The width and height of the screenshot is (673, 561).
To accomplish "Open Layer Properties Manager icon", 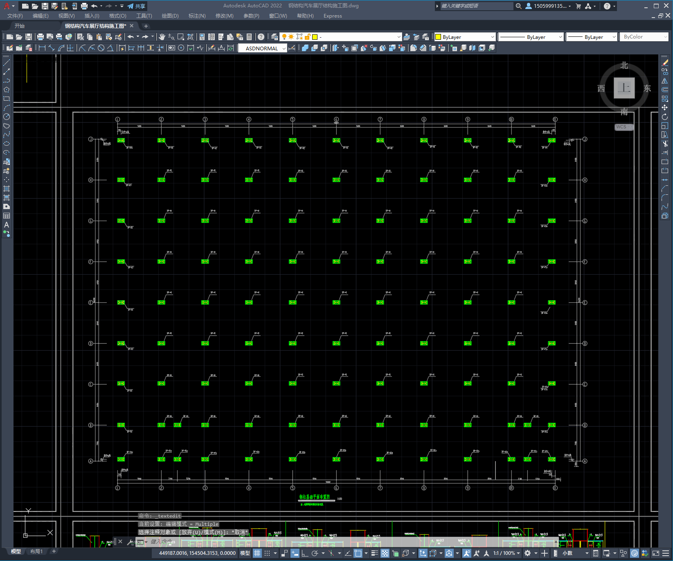I will (275, 37).
